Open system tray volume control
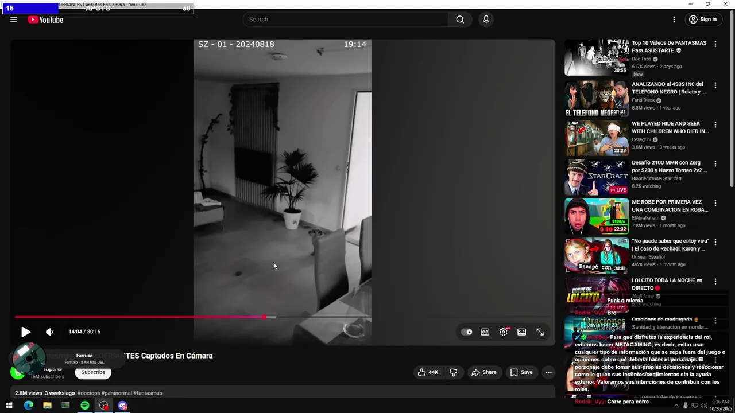The image size is (735, 413). click(704, 406)
